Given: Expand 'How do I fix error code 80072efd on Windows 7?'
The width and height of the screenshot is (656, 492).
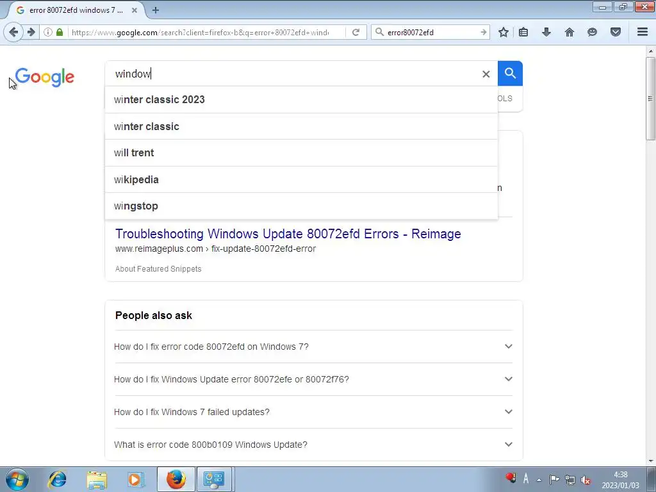Looking at the screenshot, I should coord(313,347).
